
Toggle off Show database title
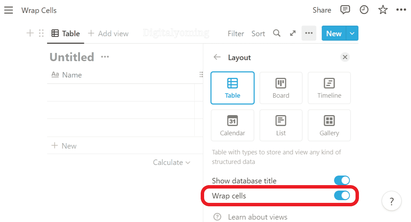tap(341, 180)
